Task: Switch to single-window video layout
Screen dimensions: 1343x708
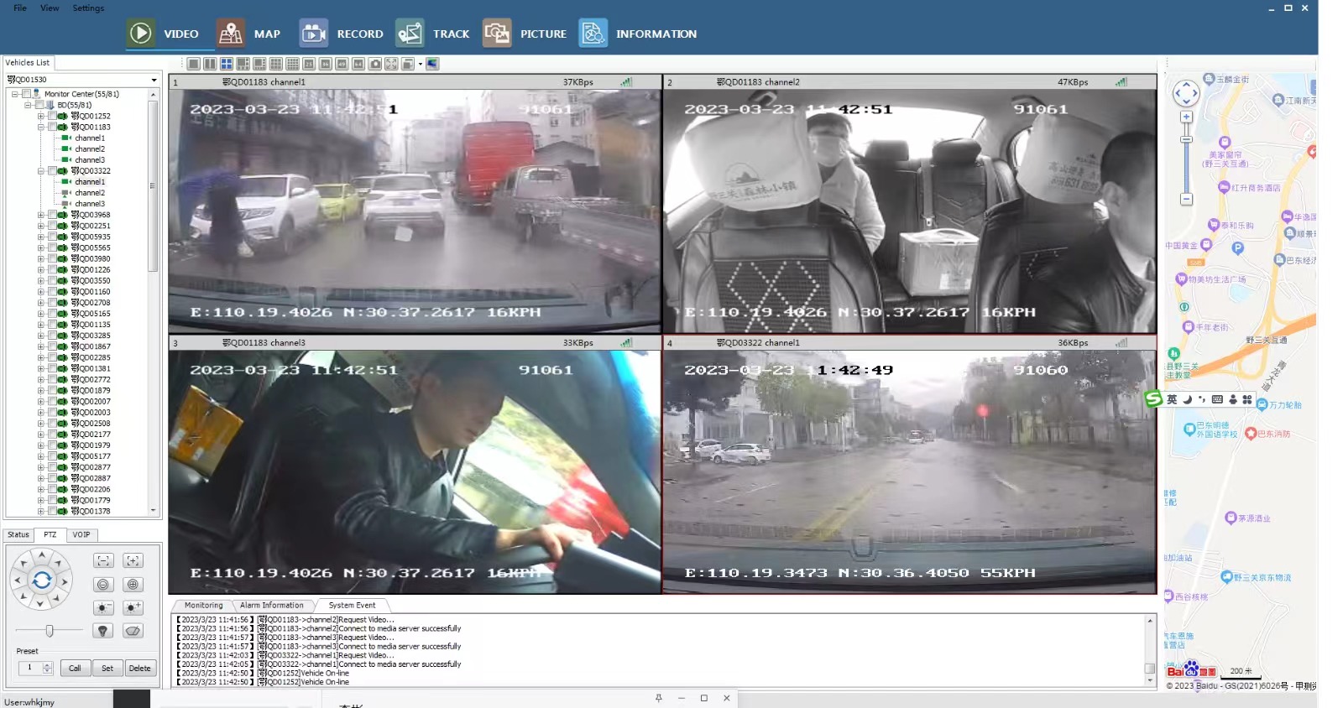Action: pyautogui.click(x=193, y=64)
